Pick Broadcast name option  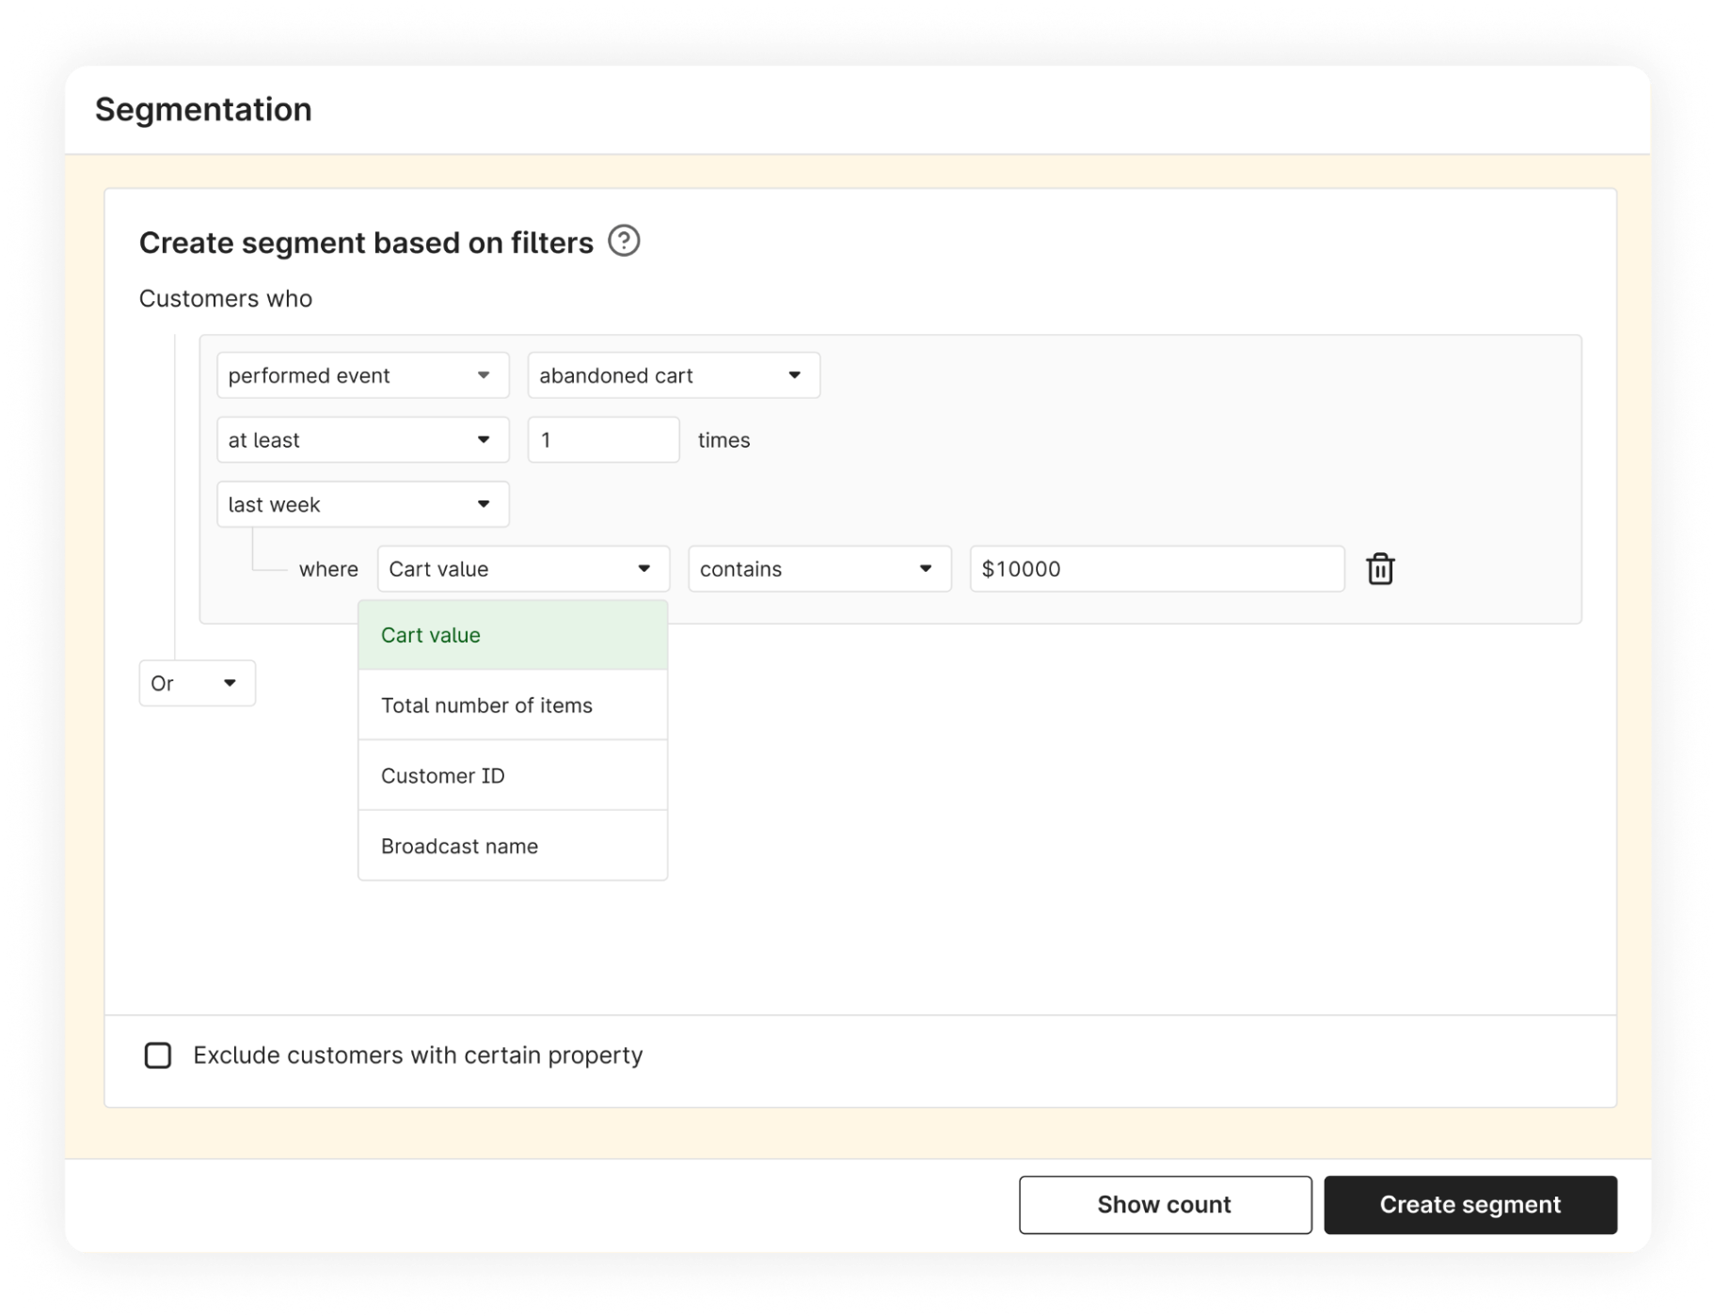click(513, 847)
